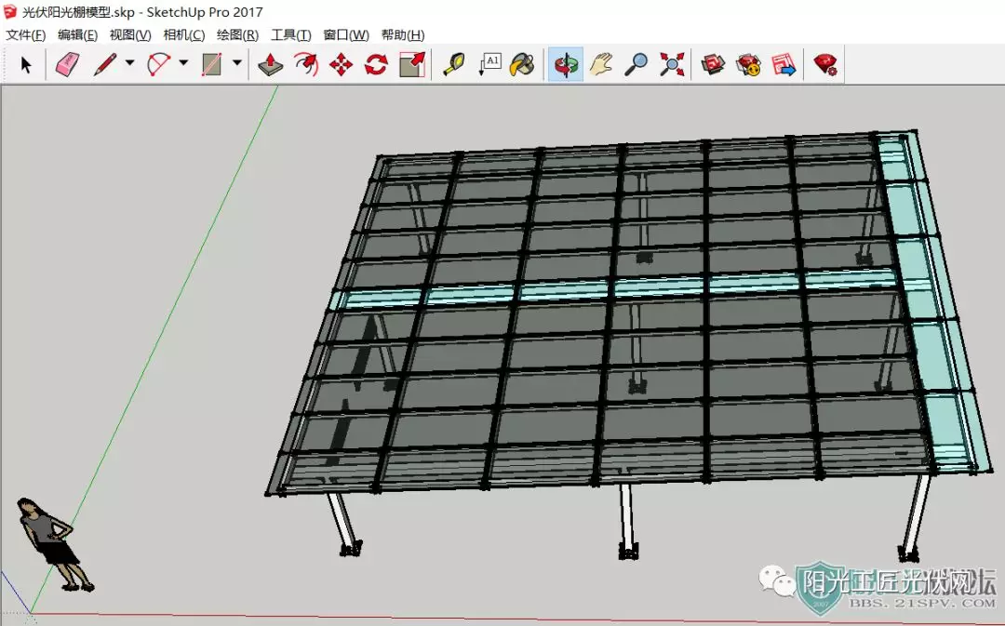Pick the Line pencil tool
The width and height of the screenshot is (1005, 626).
click(x=104, y=65)
